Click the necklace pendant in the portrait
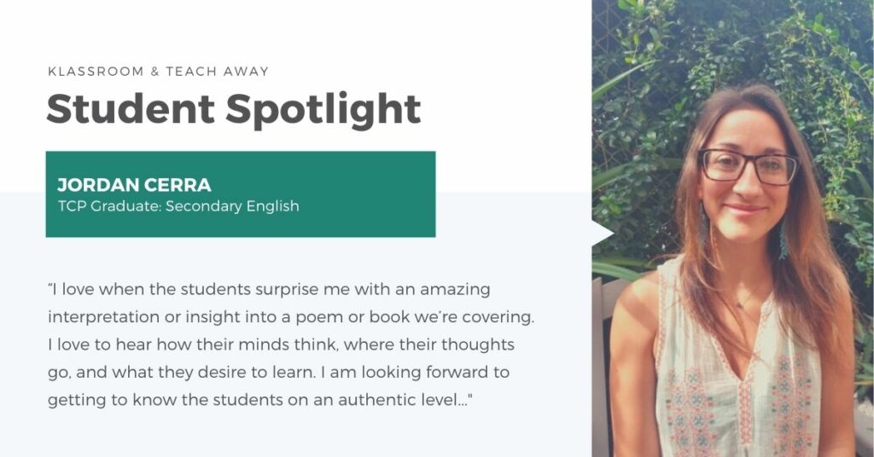Screen dimensions: 874x457 pos(738,304)
